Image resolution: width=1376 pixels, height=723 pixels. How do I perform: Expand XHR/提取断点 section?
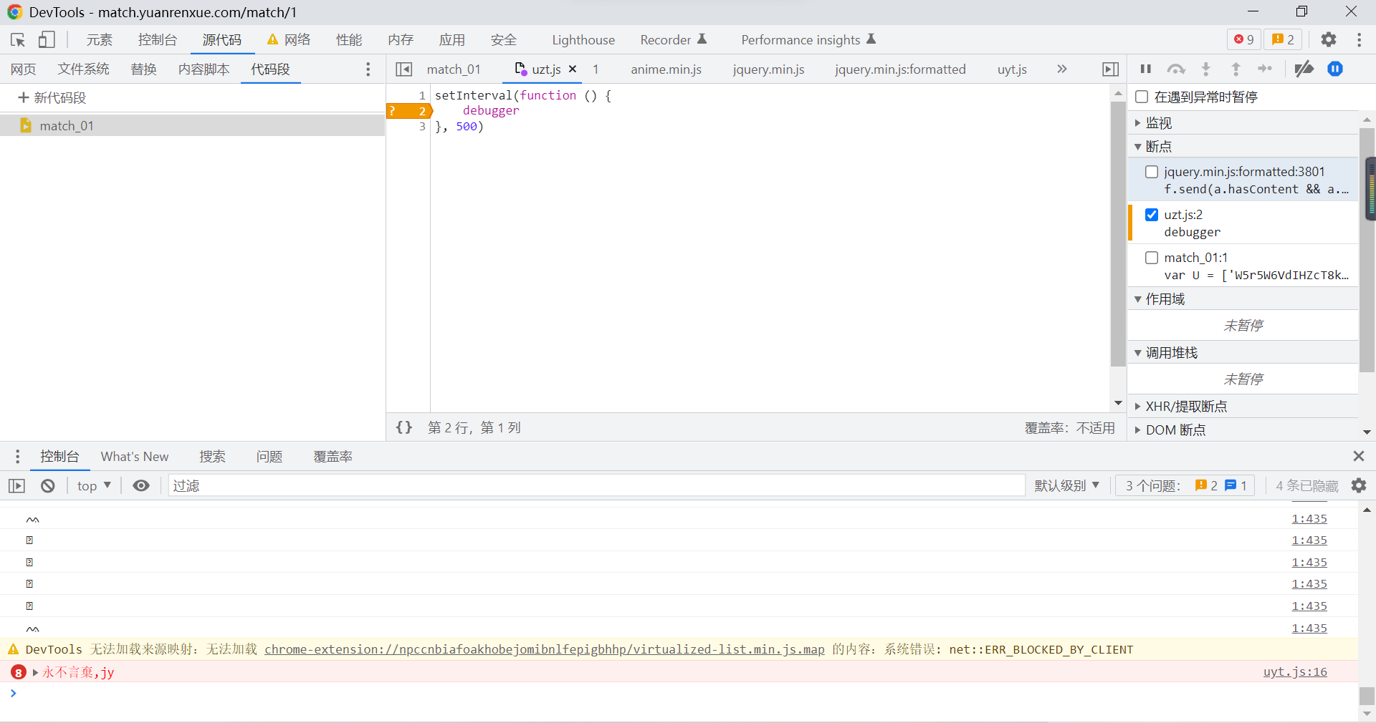pos(1243,407)
